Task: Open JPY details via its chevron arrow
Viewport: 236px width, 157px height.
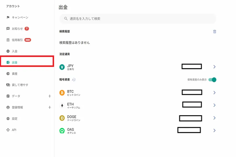Action: [x=214, y=66]
